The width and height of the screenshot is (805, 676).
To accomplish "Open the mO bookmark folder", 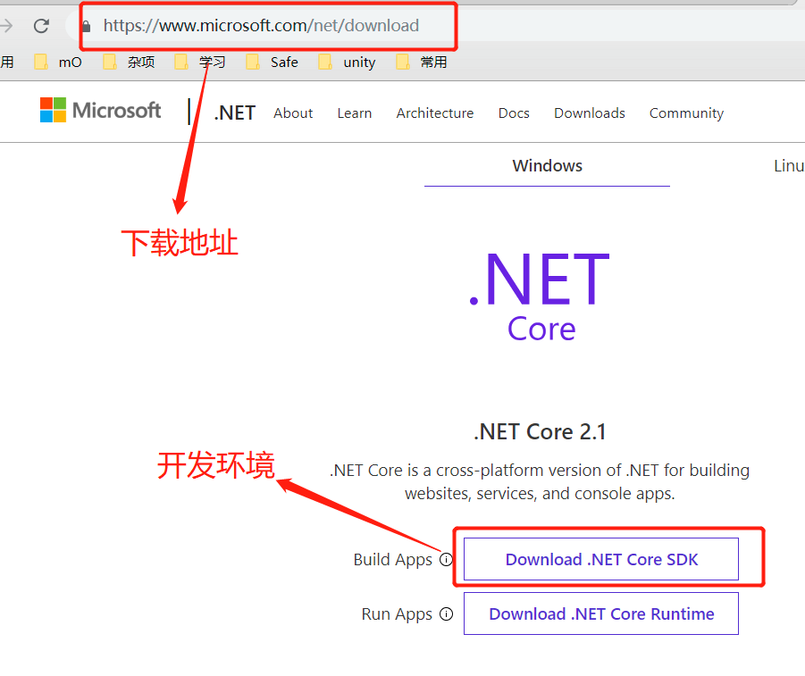I will point(58,63).
